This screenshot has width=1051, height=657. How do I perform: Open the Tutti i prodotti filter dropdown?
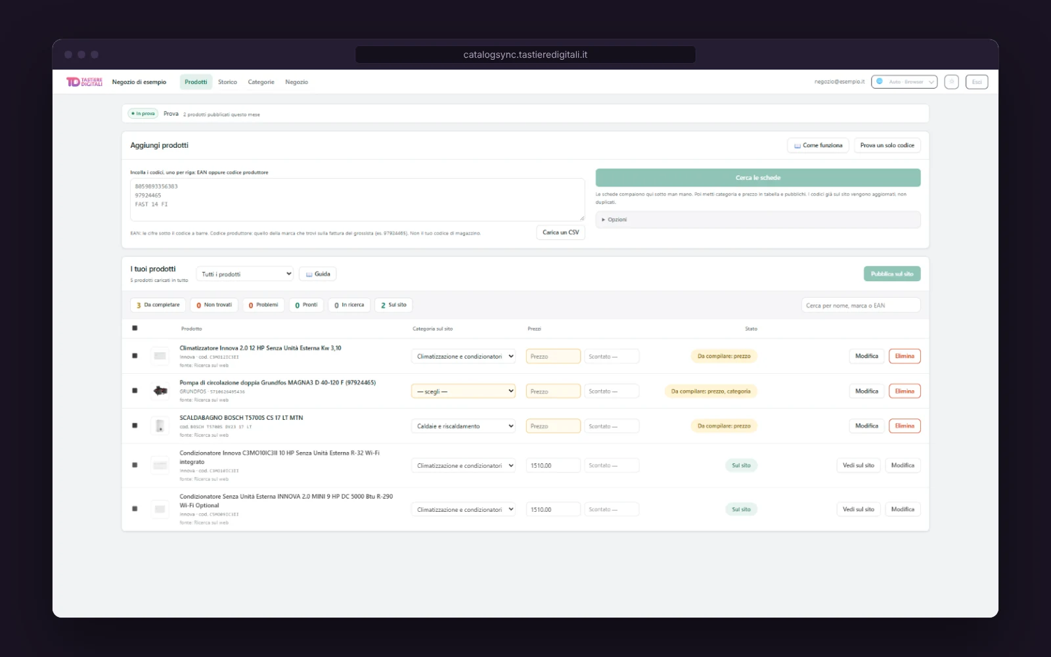coord(244,274)
